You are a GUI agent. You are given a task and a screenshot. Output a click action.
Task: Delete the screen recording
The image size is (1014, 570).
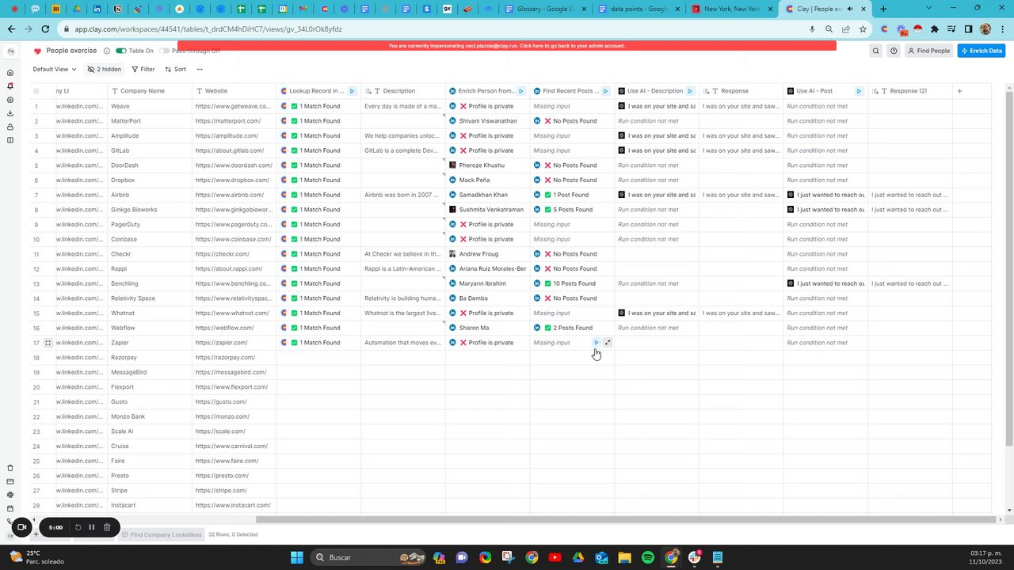107,527
